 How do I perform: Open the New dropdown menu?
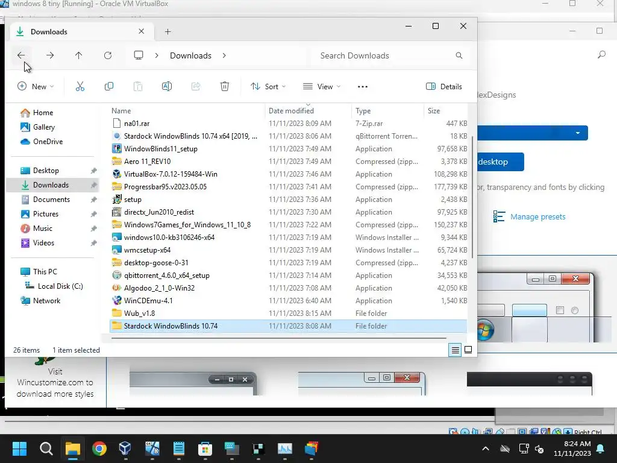36,87
